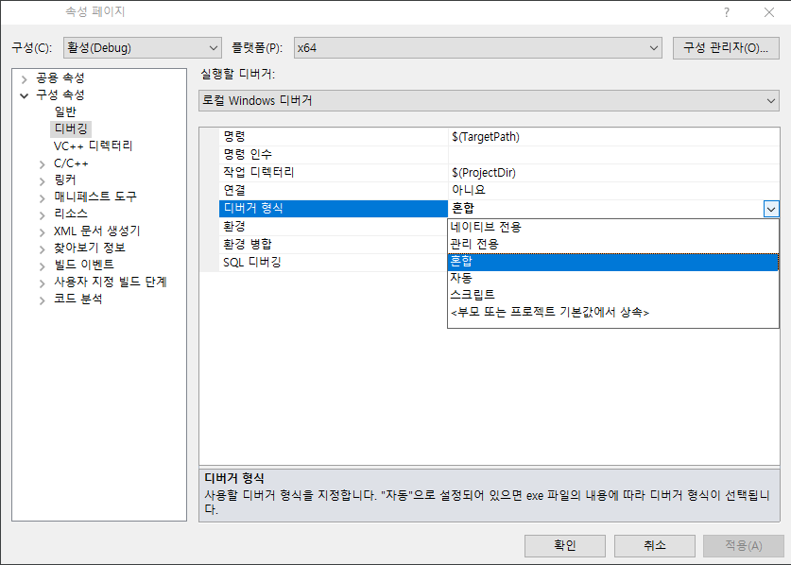Click the 구성 관리자(O)... button

(x=726, y=48)
